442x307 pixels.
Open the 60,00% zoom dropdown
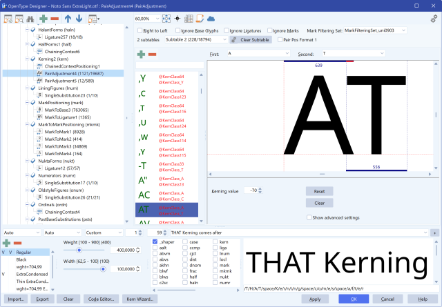tap(147, 19)
